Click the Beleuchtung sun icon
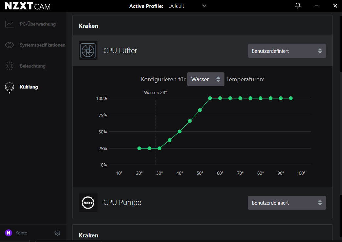This screenshot has width=342, height=242. point(10,66)
